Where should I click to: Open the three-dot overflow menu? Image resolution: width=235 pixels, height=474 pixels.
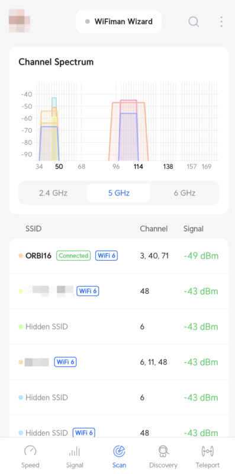(x=221, y=21)
